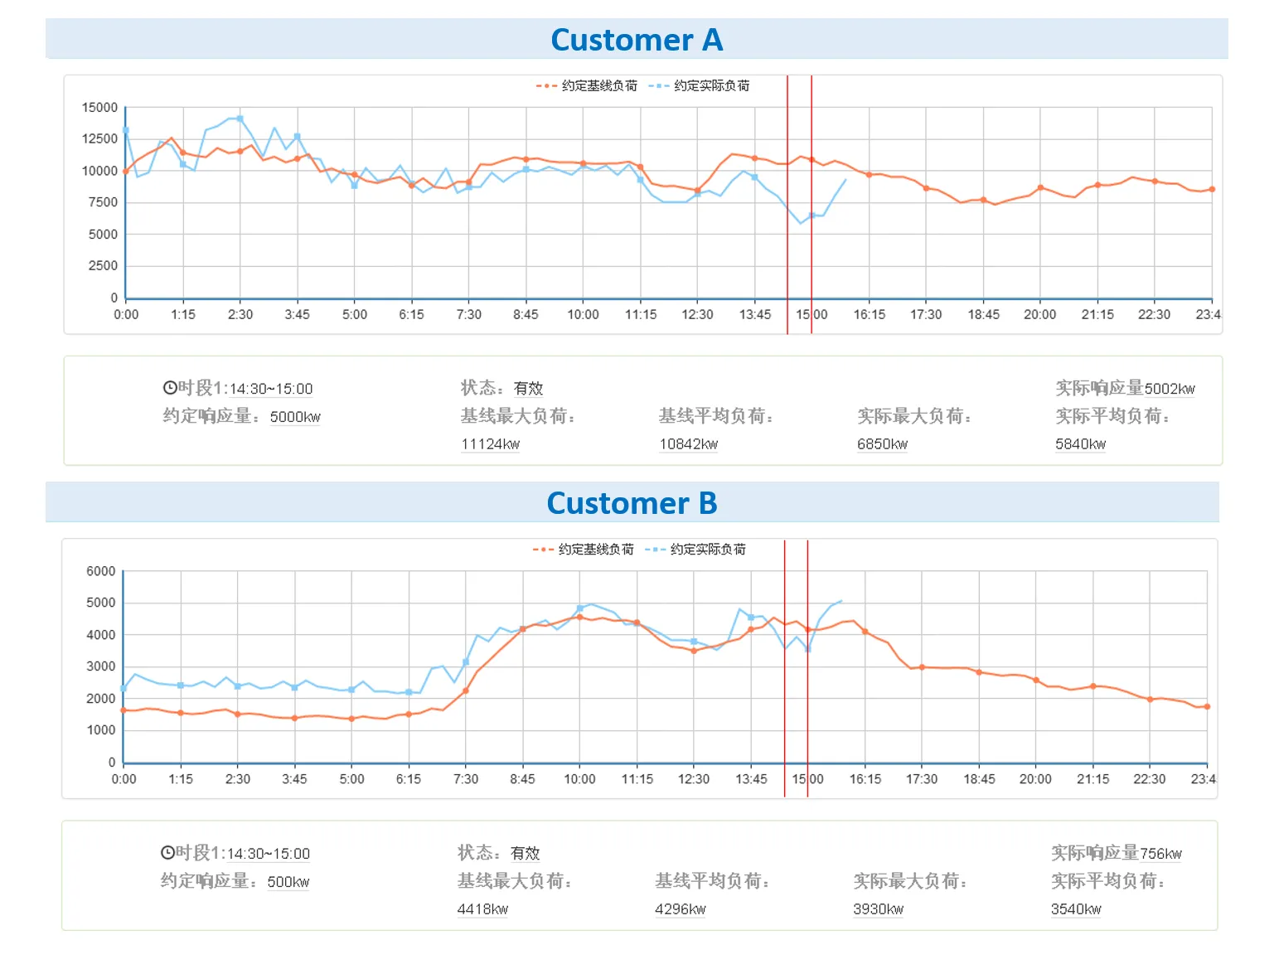Toggle blue actual load legend in Customer B chart
Image resolution: width=1279 pixels, height=964 pixels.
tap(696, 549)
